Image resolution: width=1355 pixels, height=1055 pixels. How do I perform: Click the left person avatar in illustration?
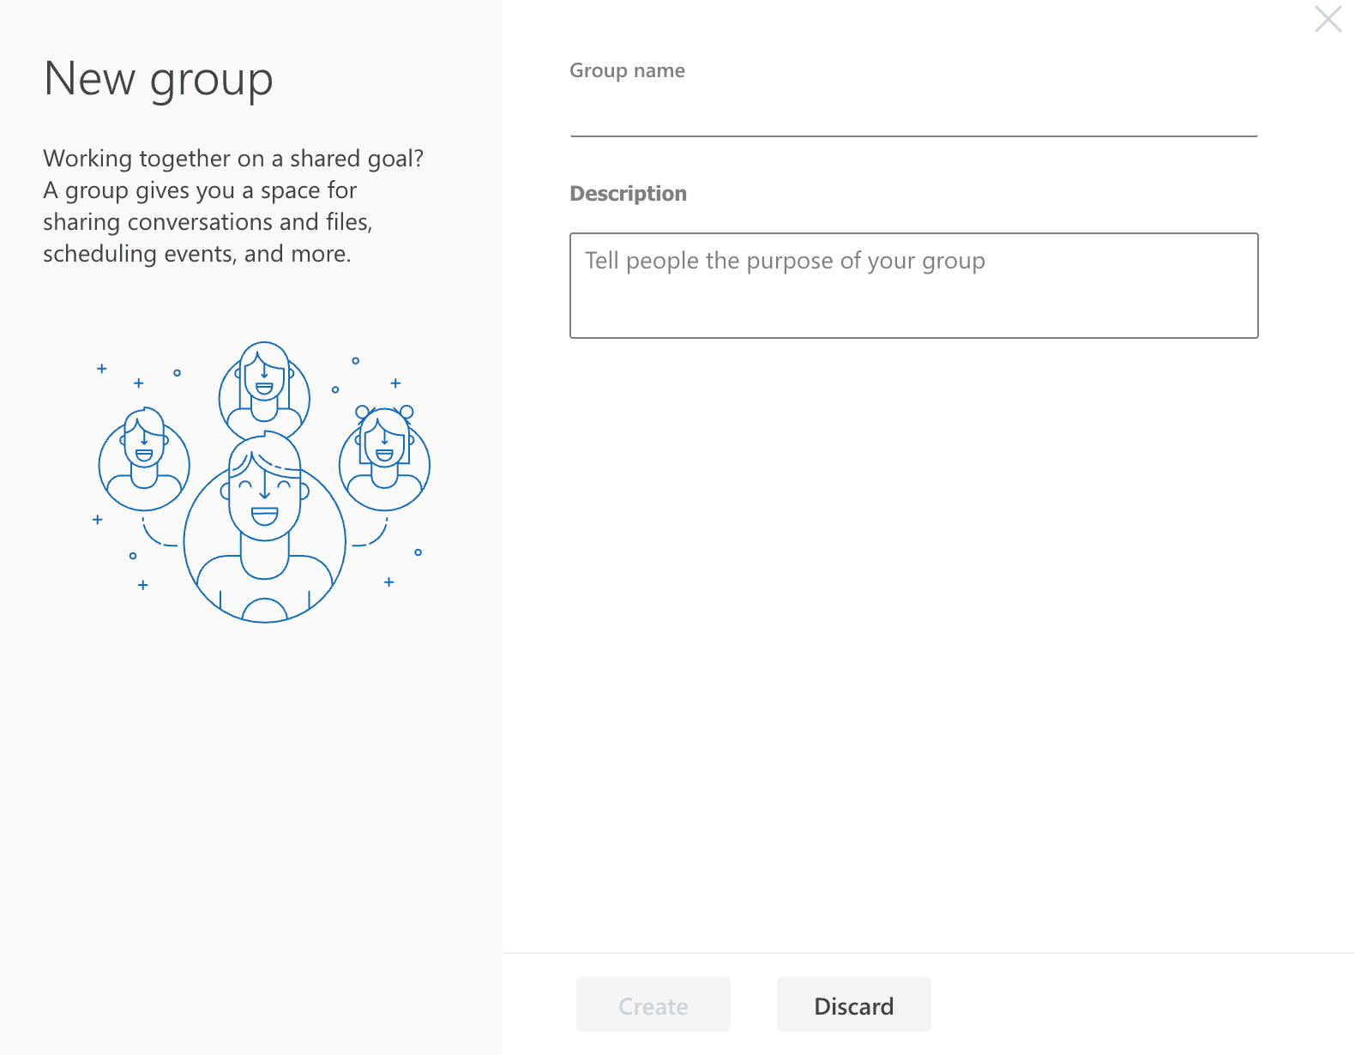[144, 463]
